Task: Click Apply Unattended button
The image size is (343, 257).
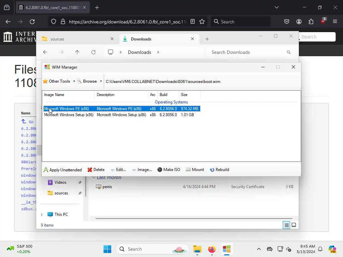Action: pyautogui.click(x=63, y=170)
